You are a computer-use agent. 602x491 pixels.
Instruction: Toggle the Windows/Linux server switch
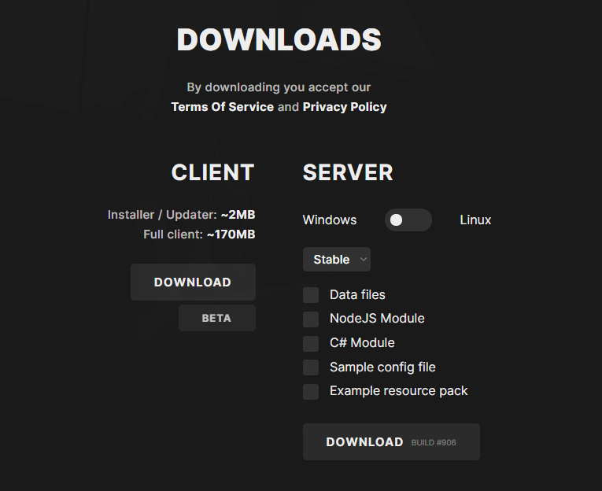[x=408, y=220]
